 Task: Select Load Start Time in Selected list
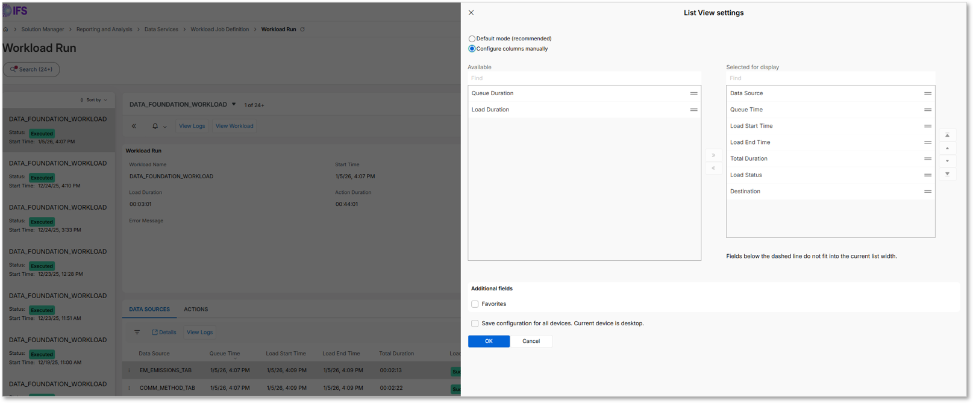[x=830, y=126]
